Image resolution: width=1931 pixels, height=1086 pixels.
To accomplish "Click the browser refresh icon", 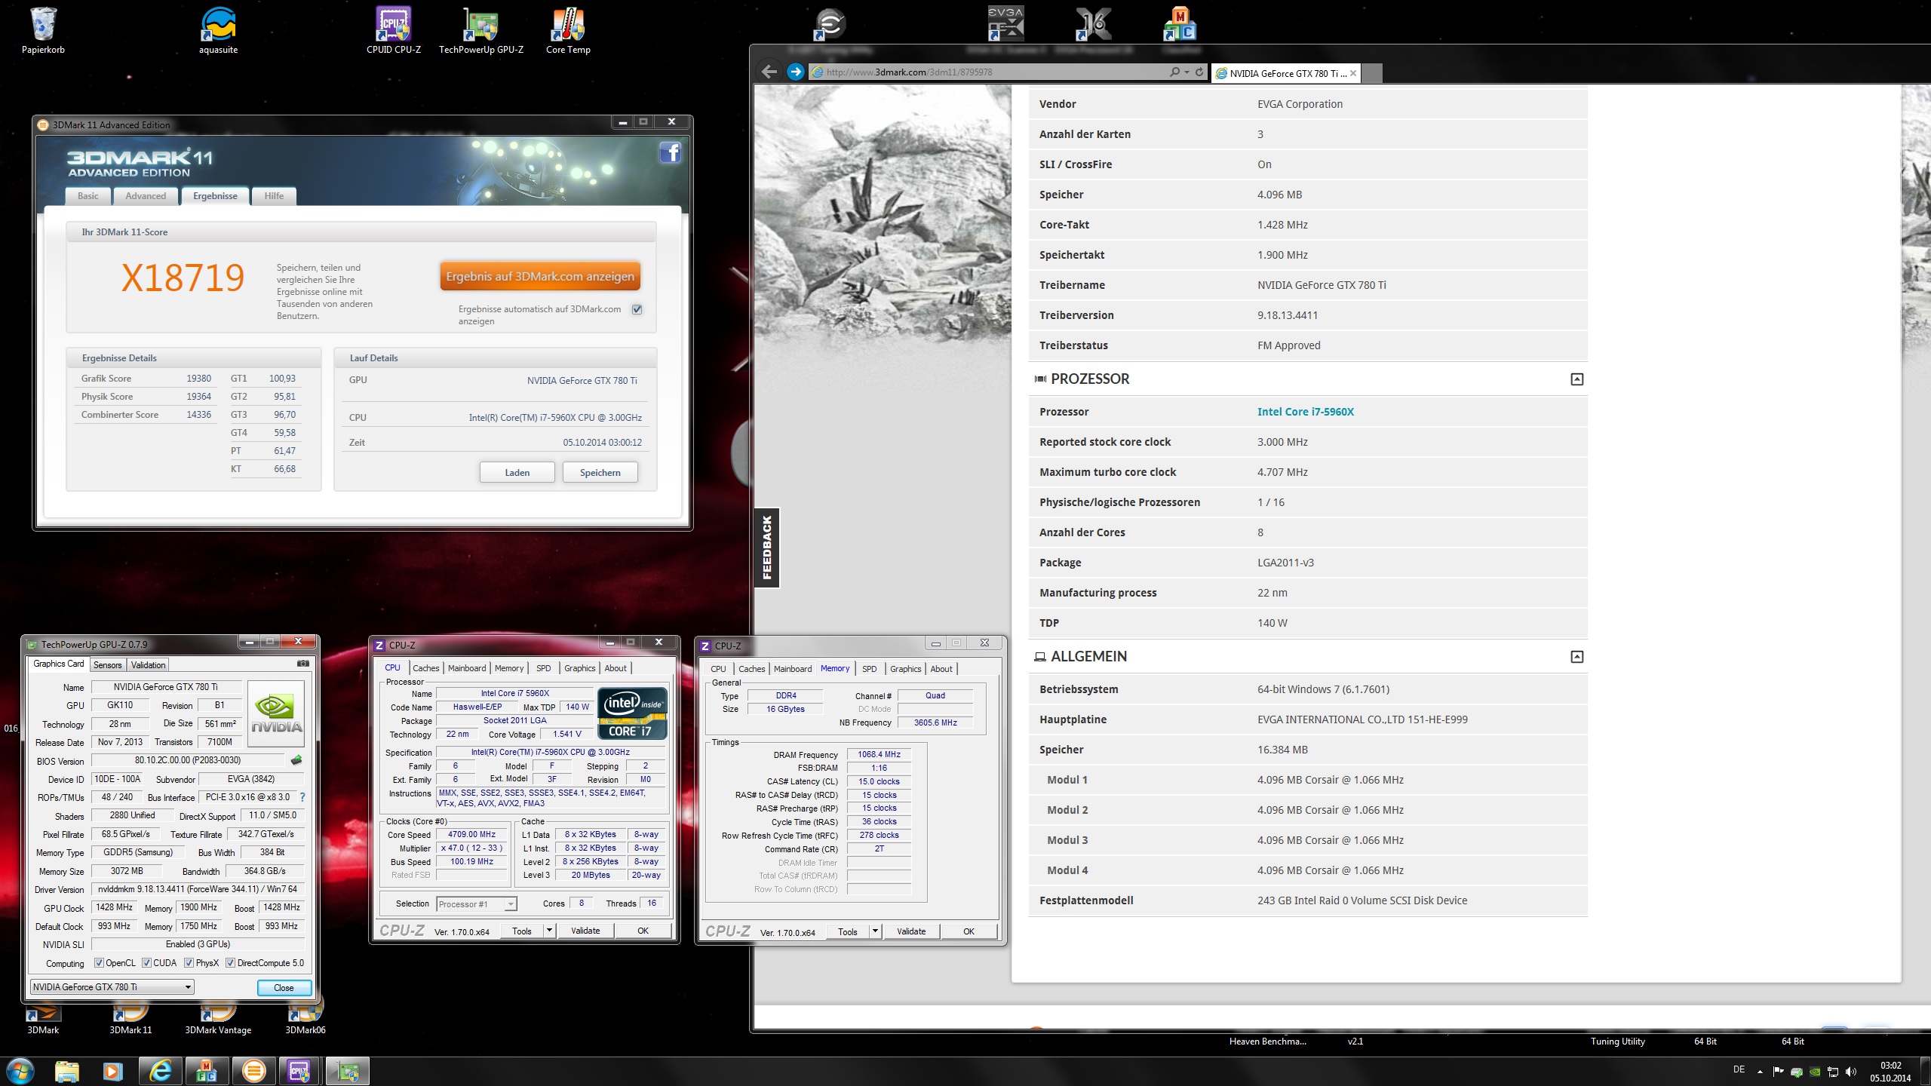I will click(x=1199, y=72).
